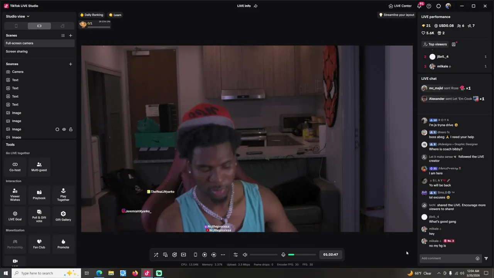Click the Windows Start button

[6, 273]
